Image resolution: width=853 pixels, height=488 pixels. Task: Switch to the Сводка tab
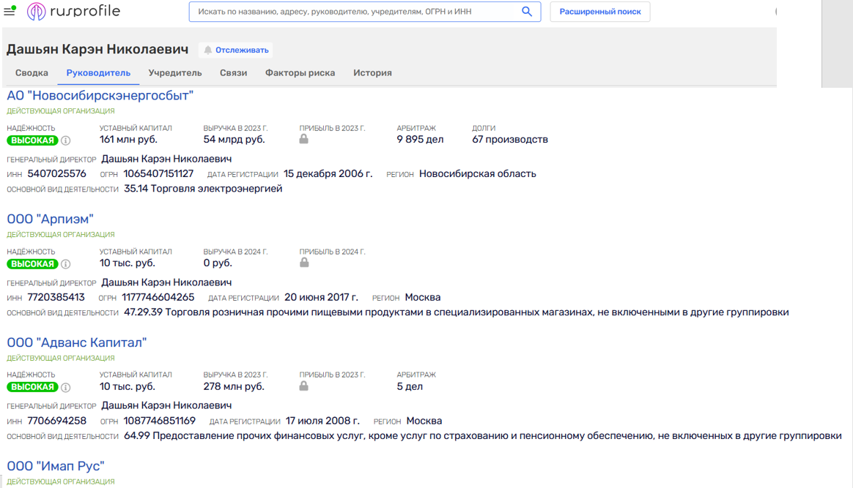point(32,72)
